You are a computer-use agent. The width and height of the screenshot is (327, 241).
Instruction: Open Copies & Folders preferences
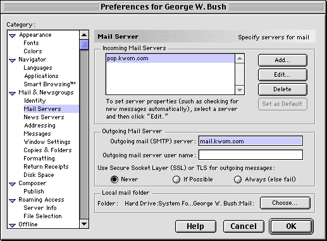pyautogui.click(x=47, y=150)
